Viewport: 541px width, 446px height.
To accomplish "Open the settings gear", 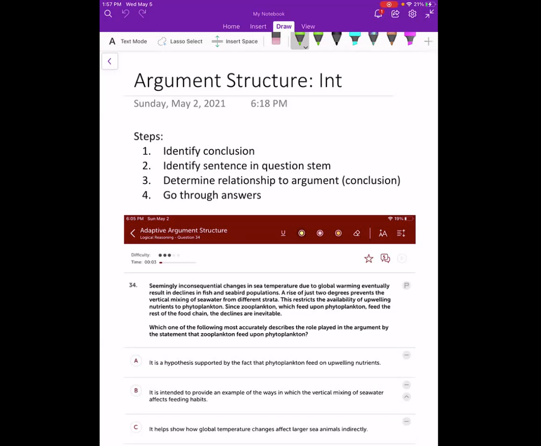I will pyautogui.click(x=413, y=14).
